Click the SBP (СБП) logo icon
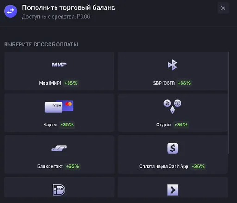 173,65
